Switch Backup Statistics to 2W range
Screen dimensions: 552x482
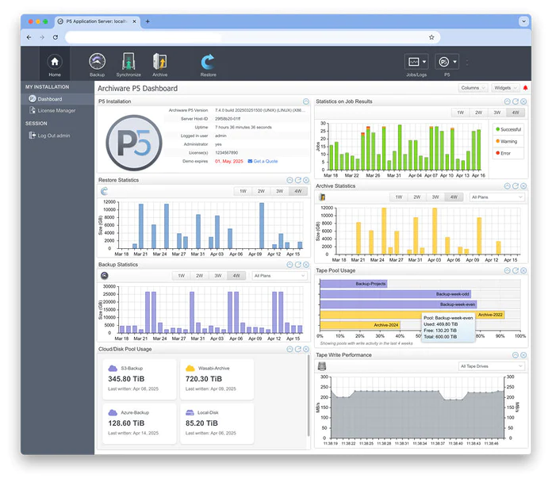pyautogui.click(x=199, y=275)
